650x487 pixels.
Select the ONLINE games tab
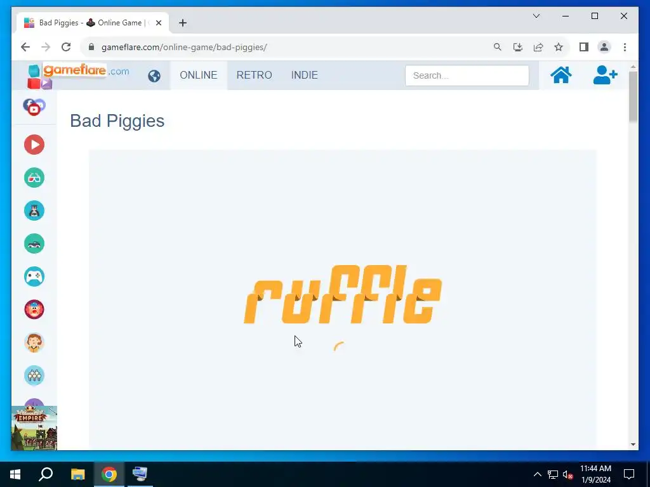(x=199, y=75)
